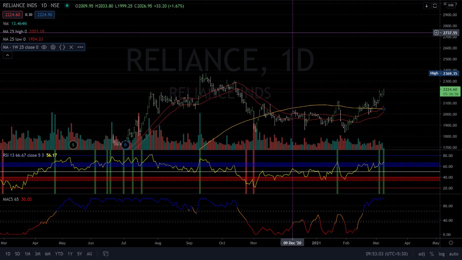This screenshot has width=462, height=260.
Task: Select the Vol indicator legend
Action: pos(15,23)
